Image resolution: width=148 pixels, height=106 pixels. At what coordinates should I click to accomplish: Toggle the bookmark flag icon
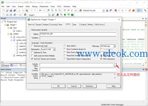pos(49,10)
